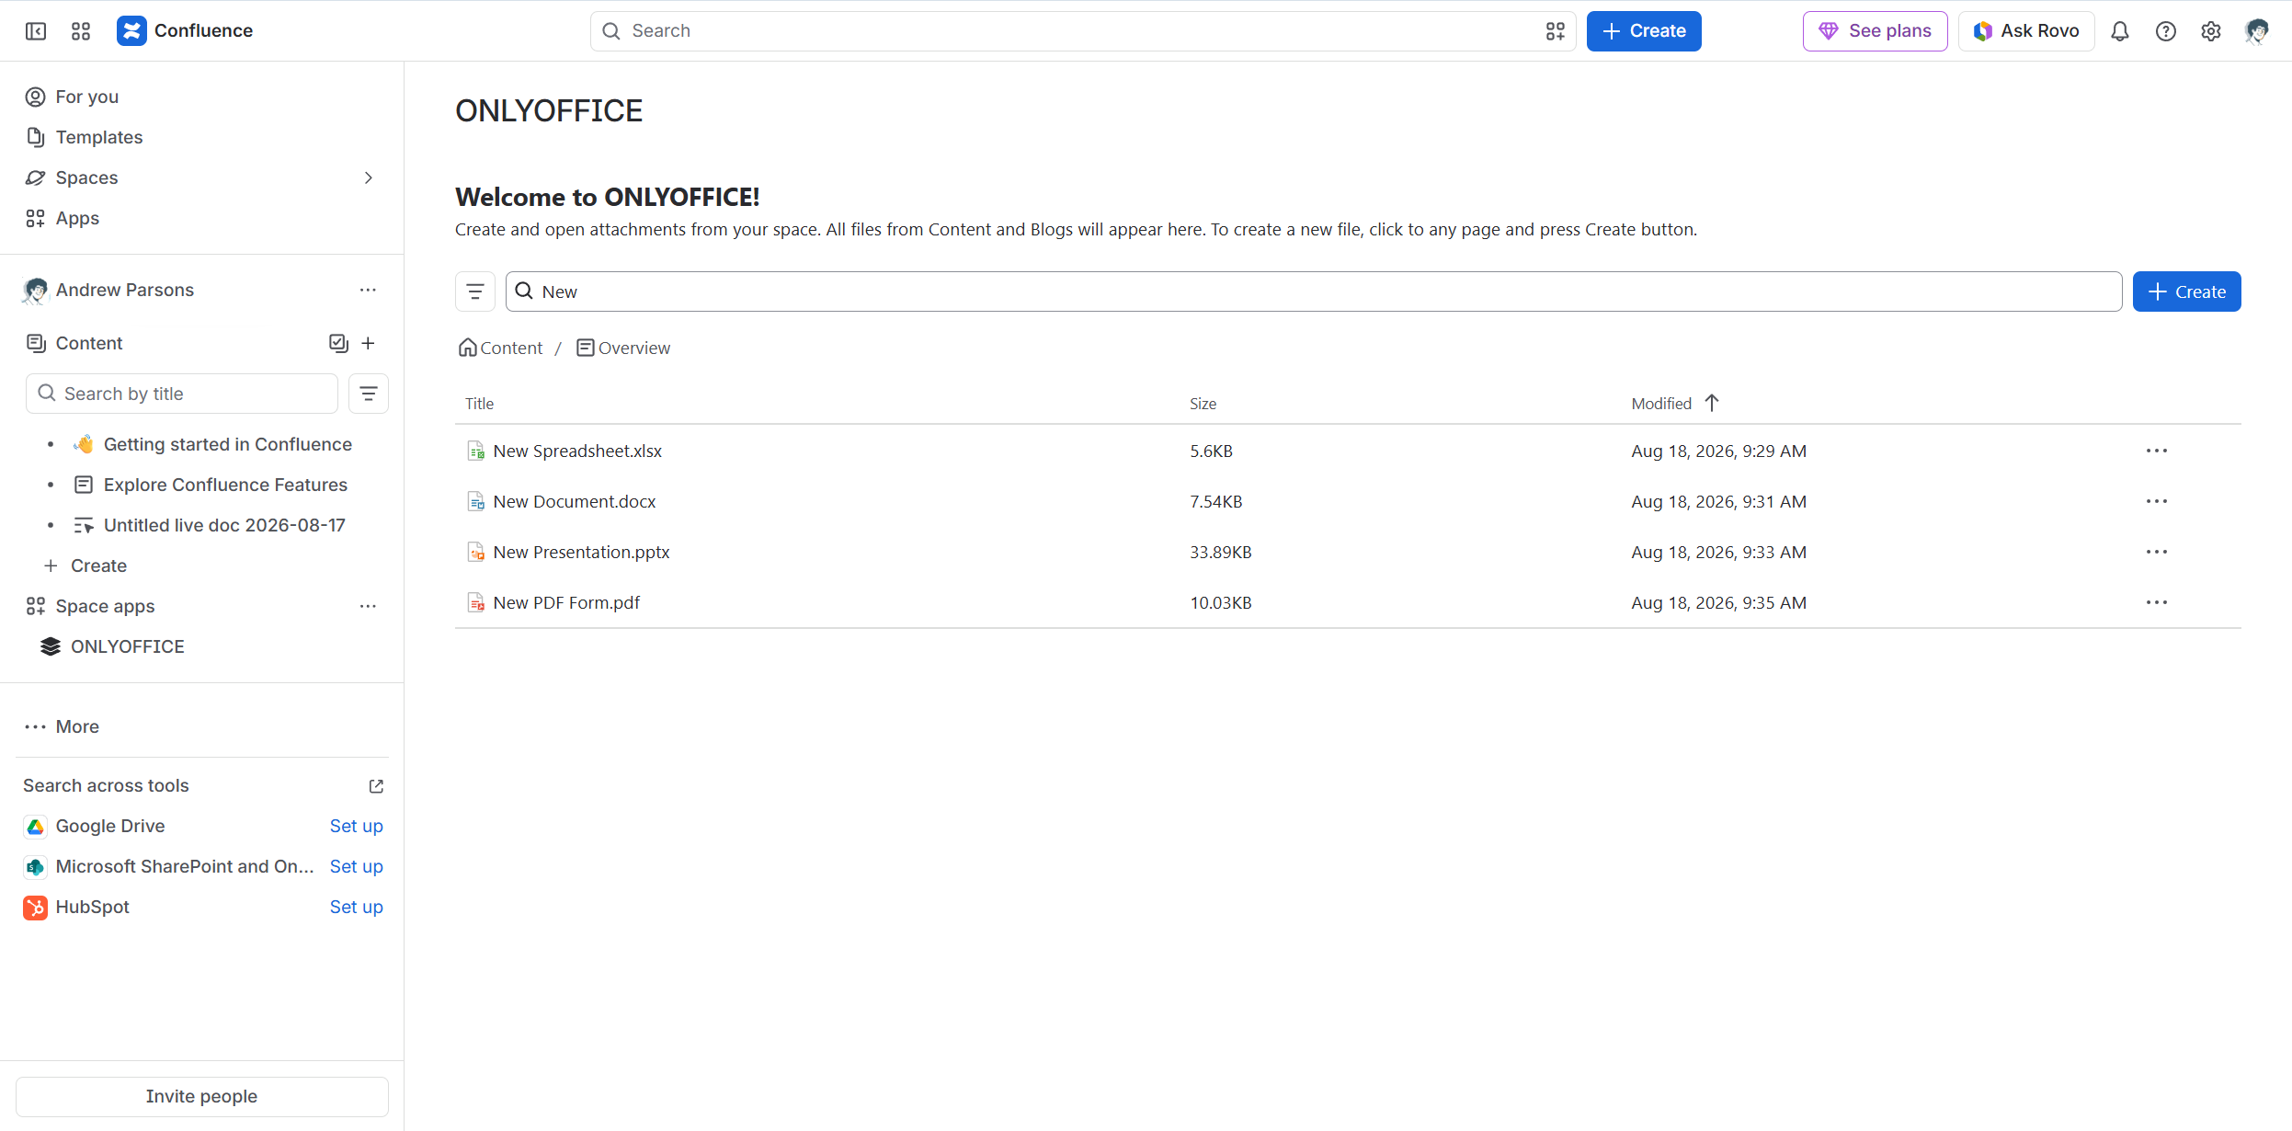Screen dimensions: 2292x1131
Task: Open external link icon for Search across tools
Action: tap(376, 786)
